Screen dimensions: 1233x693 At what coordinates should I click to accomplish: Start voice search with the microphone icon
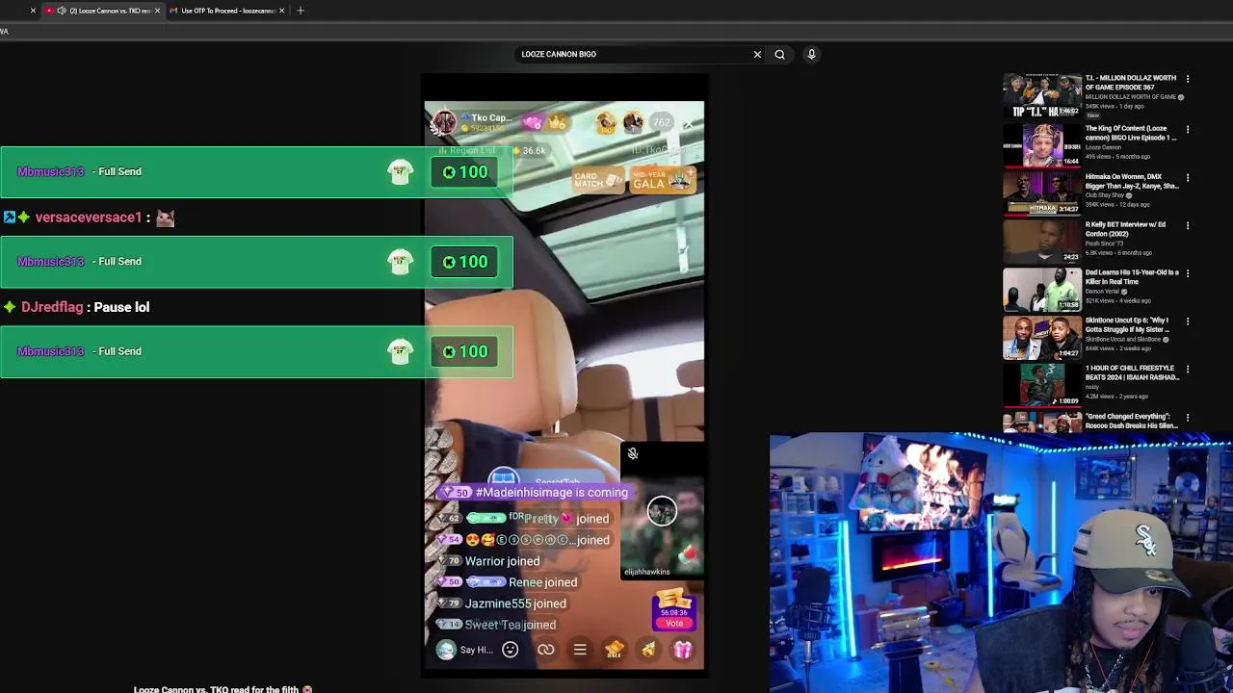click(811, 54)
